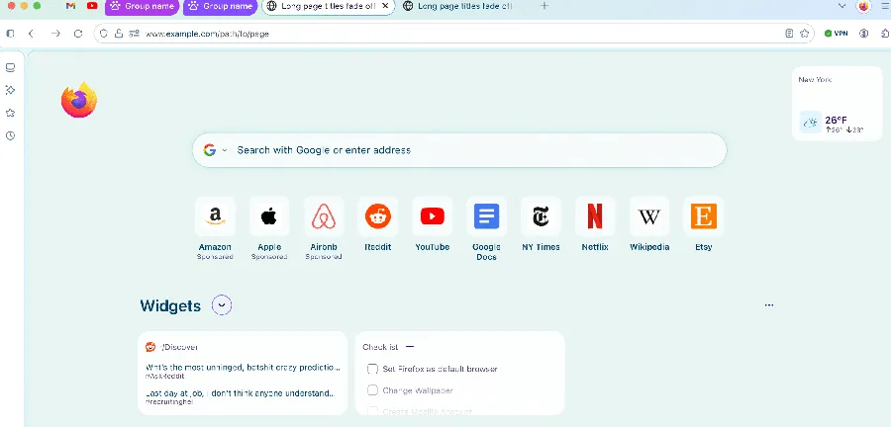
Task: Go back with the Back arrow
Action: (x=32, y=34)
